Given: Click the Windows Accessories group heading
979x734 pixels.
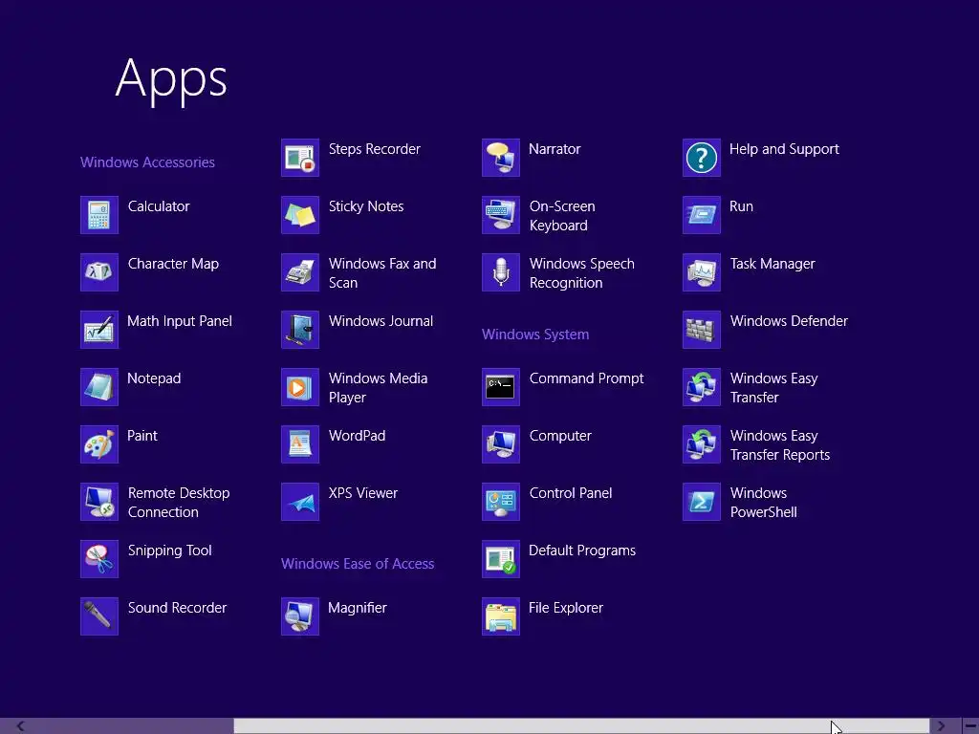Looking at the screenshot, I should pyautogui.click(x=147, y=162).
